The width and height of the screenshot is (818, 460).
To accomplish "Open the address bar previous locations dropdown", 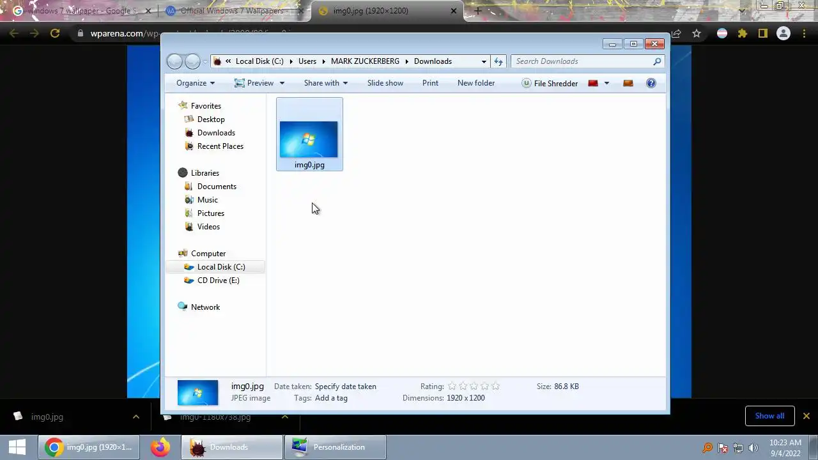I will (484, 61).
